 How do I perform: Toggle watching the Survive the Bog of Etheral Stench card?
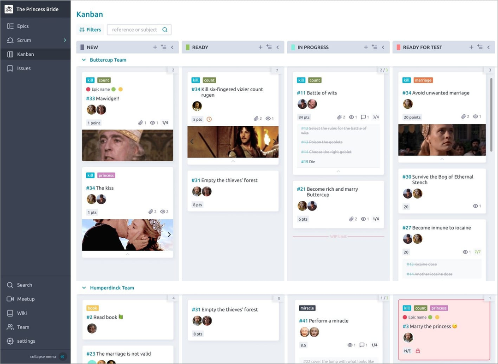(x=476, y=206)
